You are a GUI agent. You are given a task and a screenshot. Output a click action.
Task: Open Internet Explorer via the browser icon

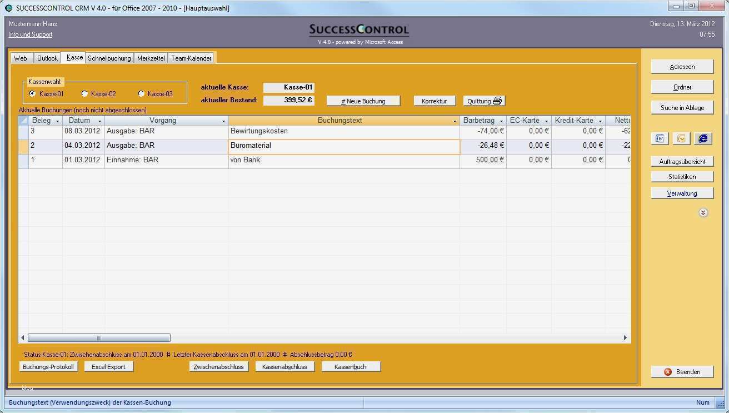(x=703, y=138)
